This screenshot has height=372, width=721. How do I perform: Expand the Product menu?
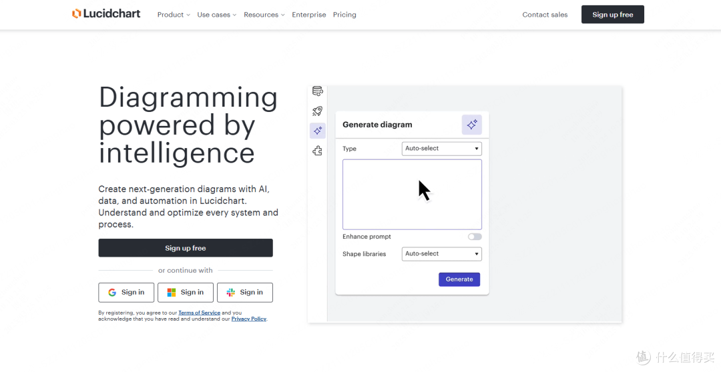[x=174, y=15]
